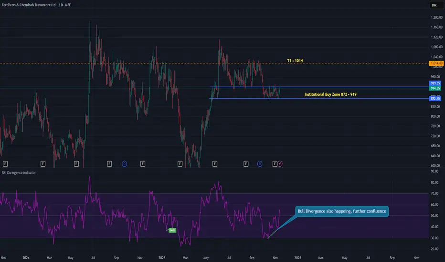Viewport: 445px width, 262px height.
Task: Click the 840.00 price axis value
Action: (x=436, y=107)
